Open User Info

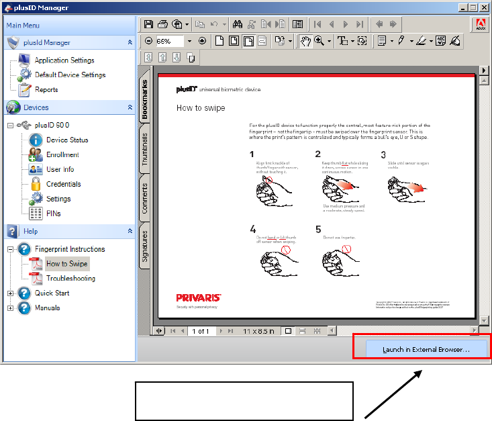60,169
